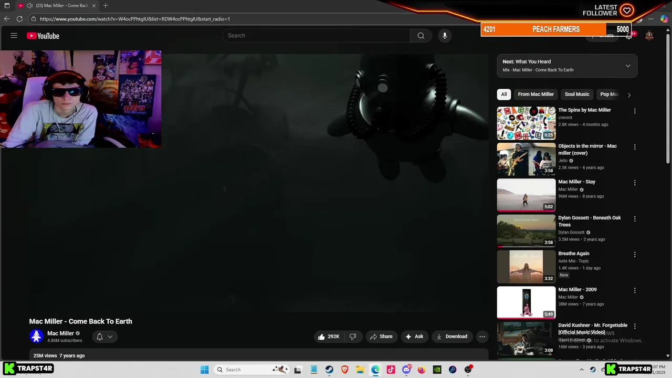The height and width of the screenshot is (378, 672).
Task: Expand the Next: What You Heard queue
Action: pos(628,66)
